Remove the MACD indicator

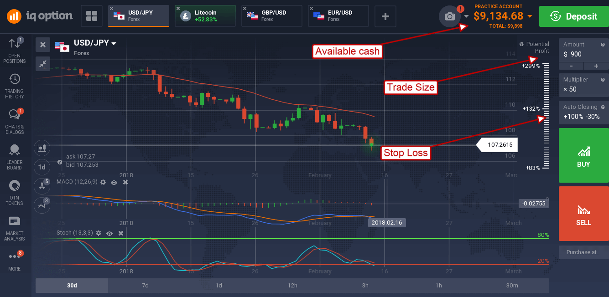[x=125, y=182]
